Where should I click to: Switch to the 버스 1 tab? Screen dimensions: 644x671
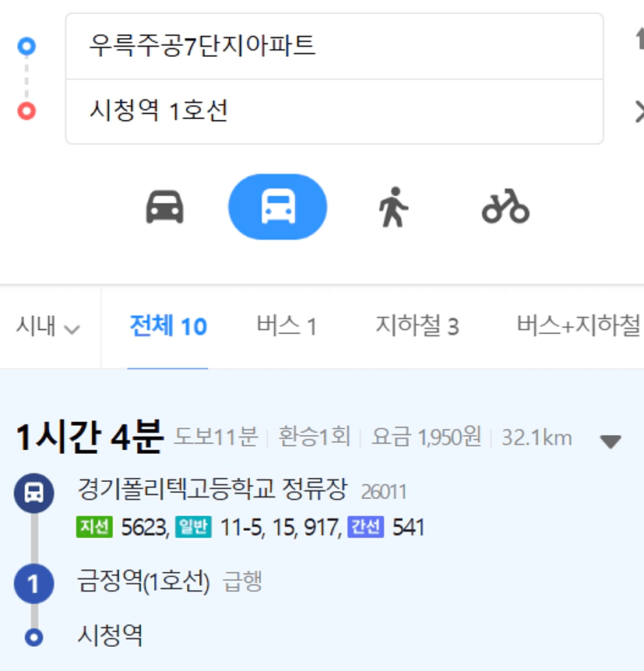[x=287, y=326]
